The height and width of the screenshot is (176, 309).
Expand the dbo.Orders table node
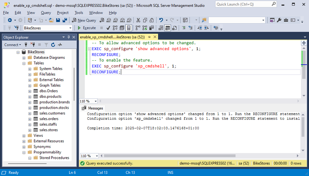click(30, 91)
